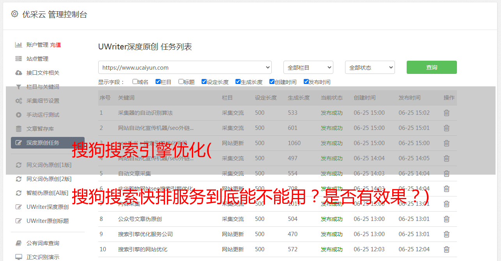Click the 采集细节设置 gears icon
Screen dimensions: 501x261
[x=18, y=101]
